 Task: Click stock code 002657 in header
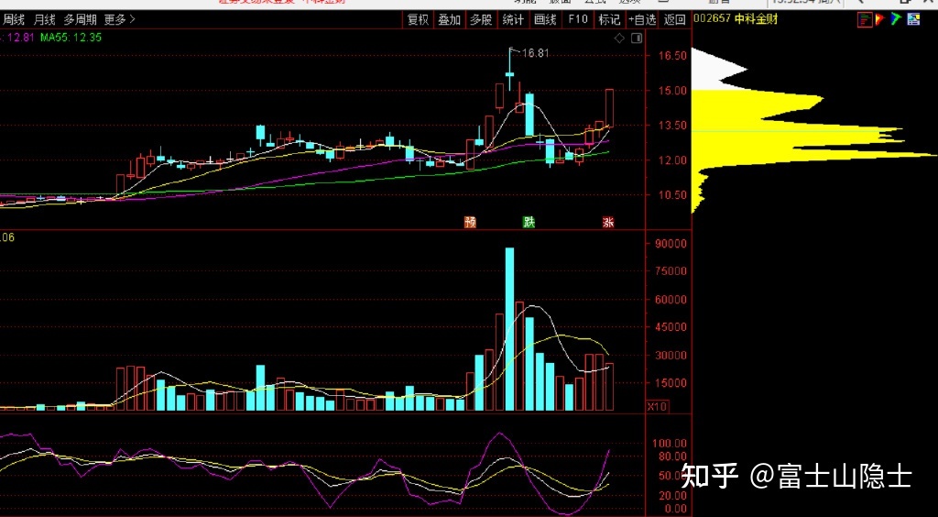click(712, 18)
